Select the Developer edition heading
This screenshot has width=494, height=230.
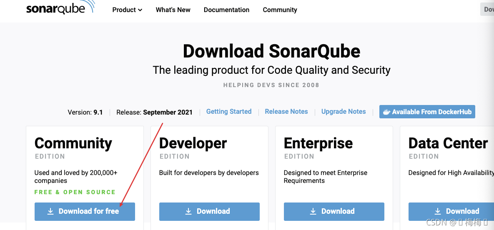pyautogui.click(x=193, y=143)
